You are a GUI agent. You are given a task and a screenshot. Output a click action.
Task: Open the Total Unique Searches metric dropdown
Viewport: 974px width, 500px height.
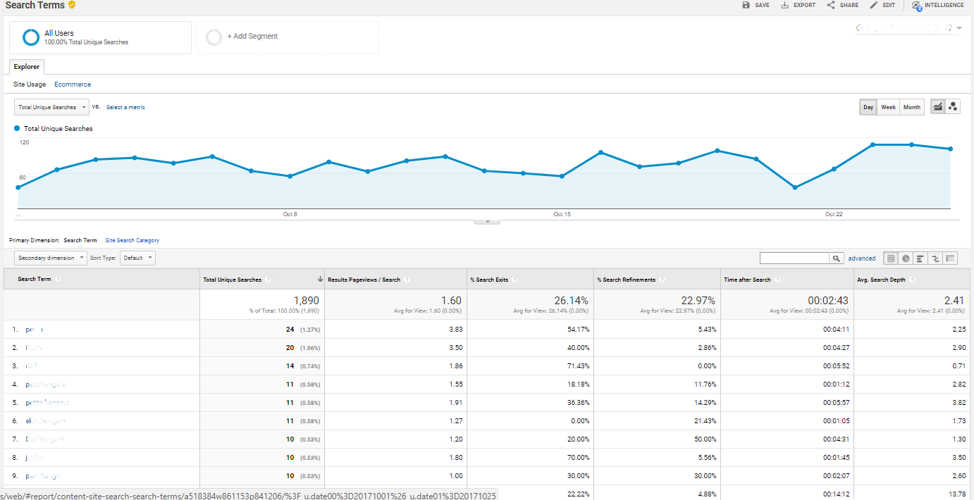tap(51, 106)
